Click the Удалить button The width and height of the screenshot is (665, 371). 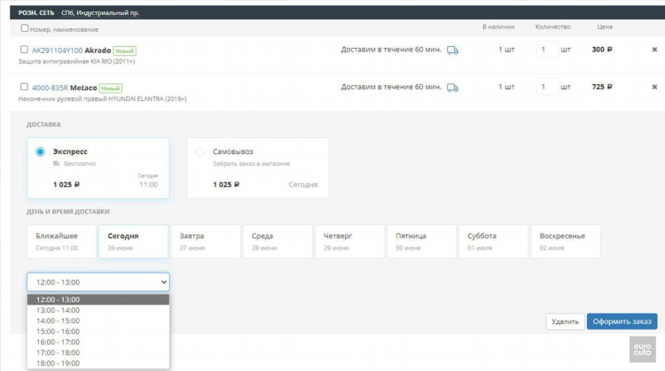click(565, 321)
